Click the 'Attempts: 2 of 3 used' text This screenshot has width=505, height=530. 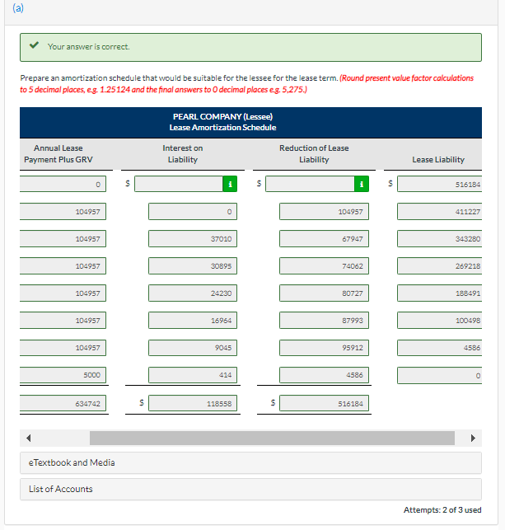tap(442, 509)
